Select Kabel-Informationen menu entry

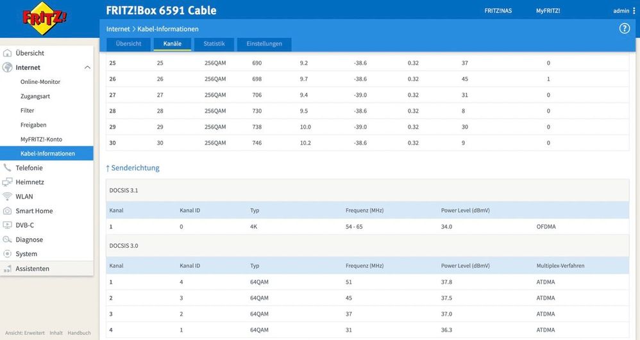[x=47, y=153]
